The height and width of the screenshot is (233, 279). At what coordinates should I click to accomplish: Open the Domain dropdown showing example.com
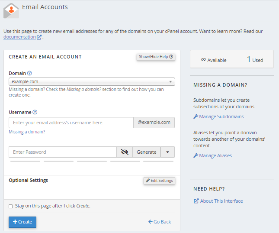(92, 81)
